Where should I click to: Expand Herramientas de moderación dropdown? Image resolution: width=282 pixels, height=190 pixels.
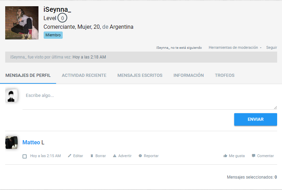pos(235,48)
